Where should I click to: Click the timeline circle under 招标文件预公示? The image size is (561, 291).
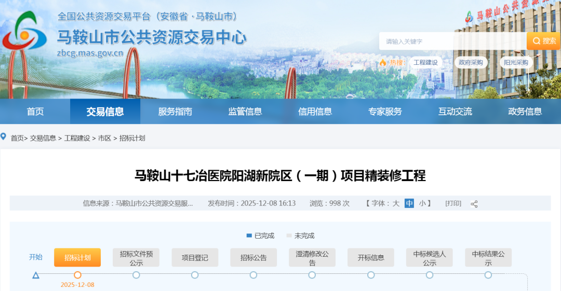[136, 275]
